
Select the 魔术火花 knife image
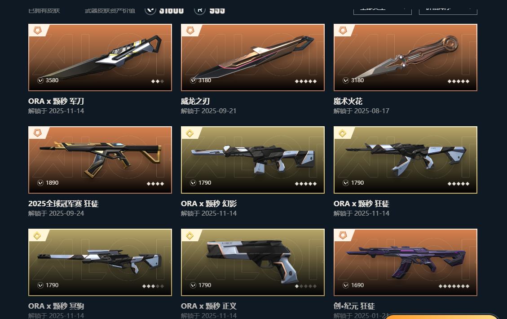tap(406, 57)
